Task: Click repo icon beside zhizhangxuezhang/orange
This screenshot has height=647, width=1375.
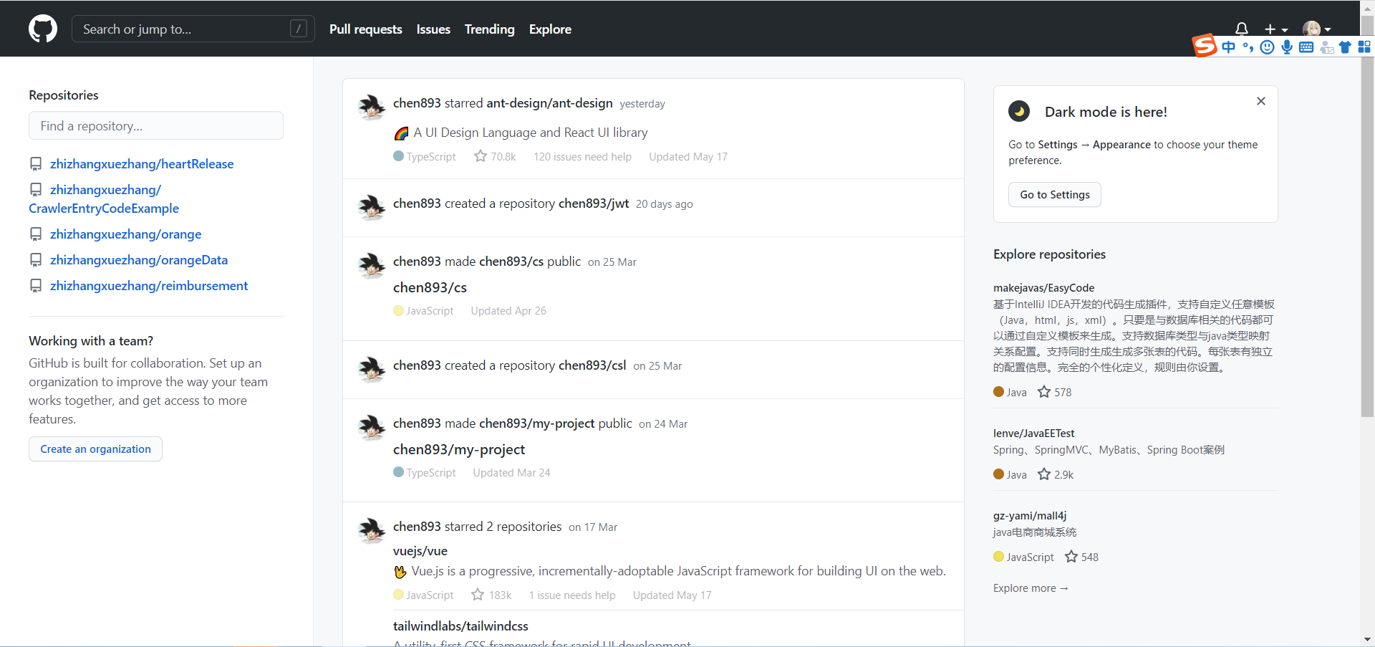Action: pos(36,234)
